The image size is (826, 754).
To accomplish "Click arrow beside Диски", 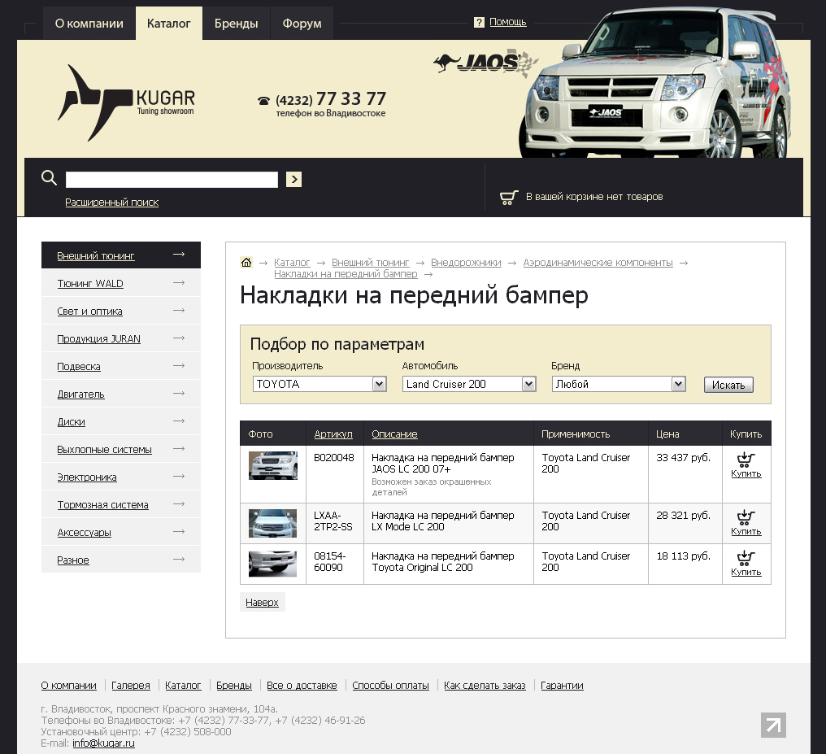I will 179,421.
